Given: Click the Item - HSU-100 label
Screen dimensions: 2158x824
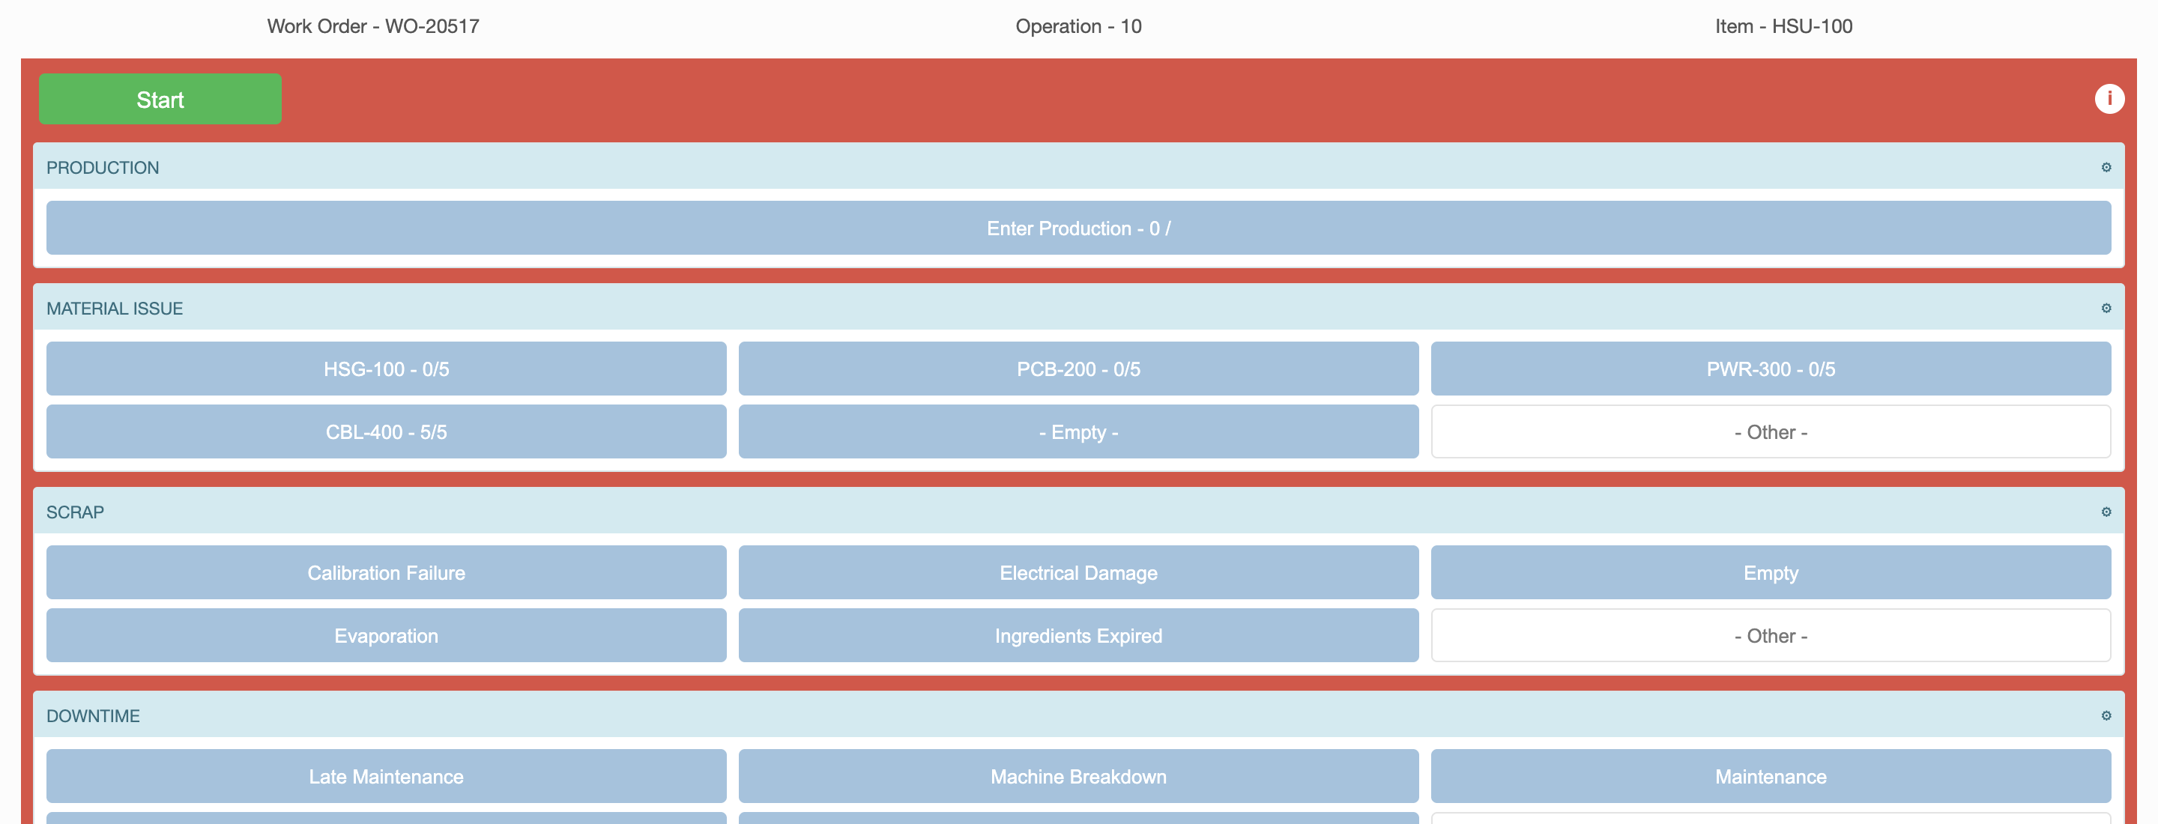Looking at the screenshot, I should coord(1783,26).
